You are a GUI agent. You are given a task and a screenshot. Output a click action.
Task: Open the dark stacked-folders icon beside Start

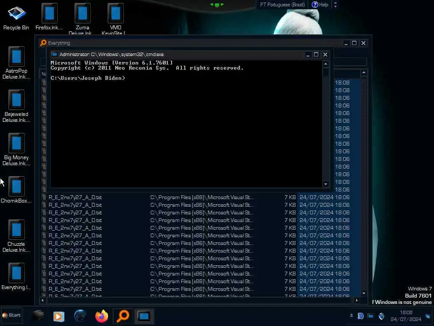pos(38,315)
